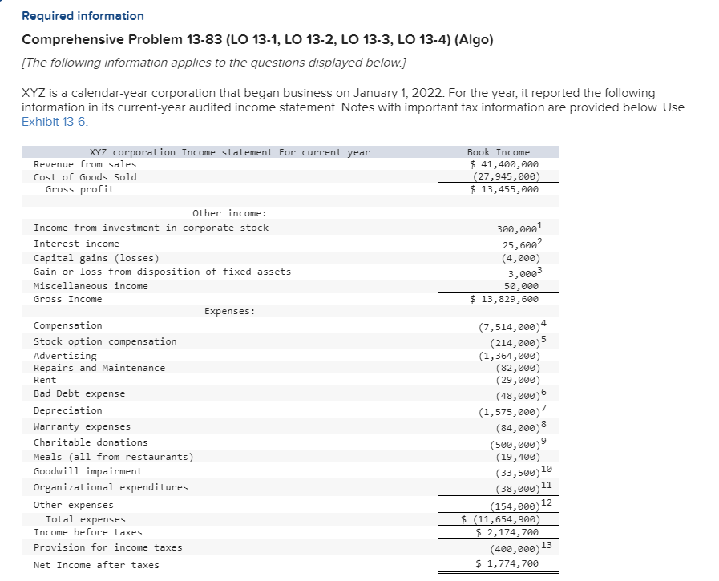This screenshot has width=719, height=581.
Task: Select the Book Income column header
Action: [498, 151]
